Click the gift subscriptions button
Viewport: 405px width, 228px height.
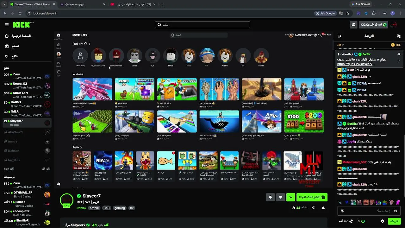coord(312,197)
